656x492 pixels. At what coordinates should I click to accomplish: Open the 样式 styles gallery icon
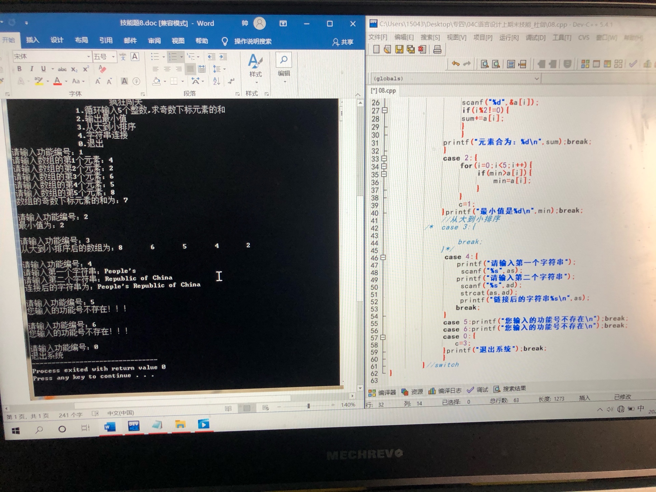click(x=255, y=61)
